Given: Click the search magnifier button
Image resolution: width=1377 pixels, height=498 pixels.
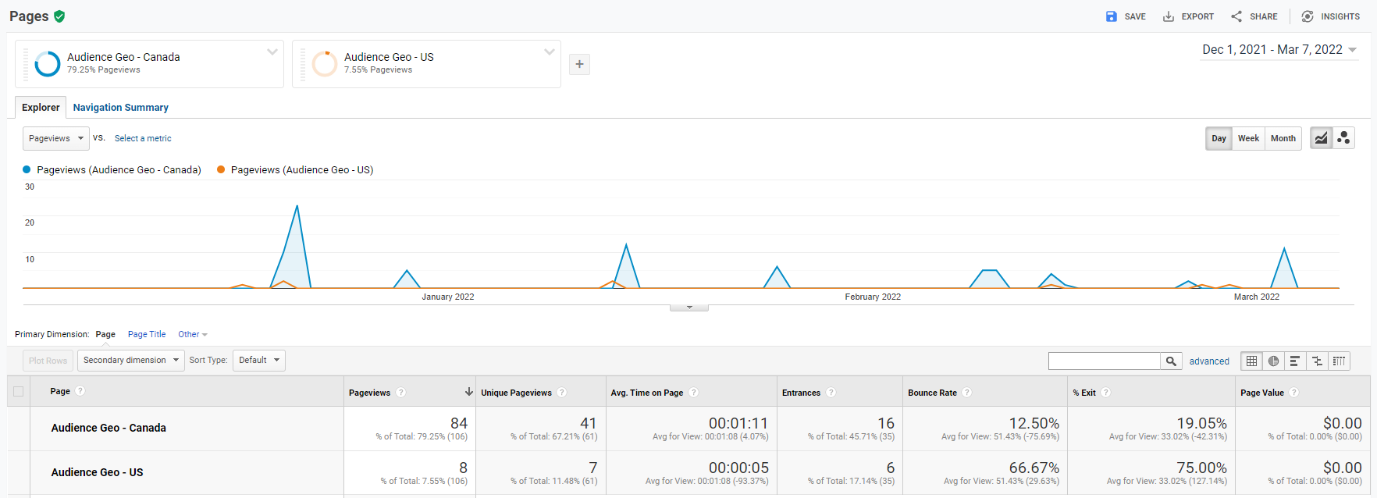Looking at the screenshot, I should [1171, 361].
